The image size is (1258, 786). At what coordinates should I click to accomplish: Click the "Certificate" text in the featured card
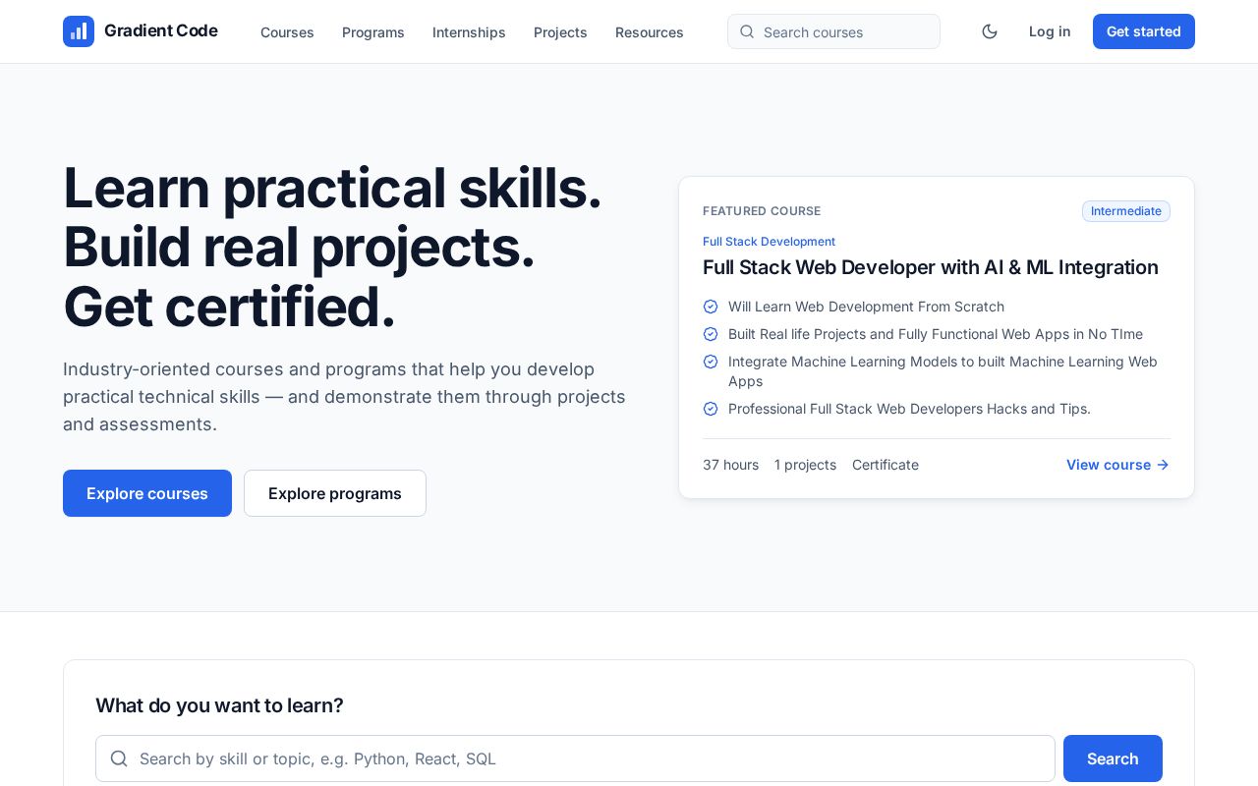(x=886, y=465)
